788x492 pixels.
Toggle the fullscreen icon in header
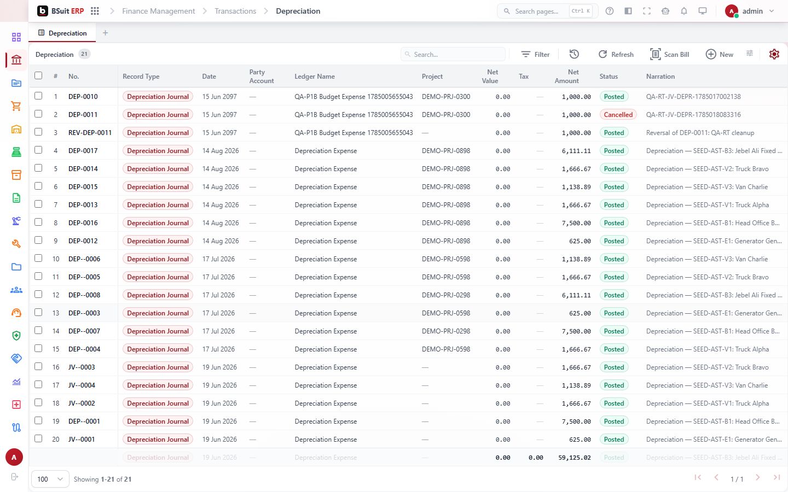[x=647, y=11]
